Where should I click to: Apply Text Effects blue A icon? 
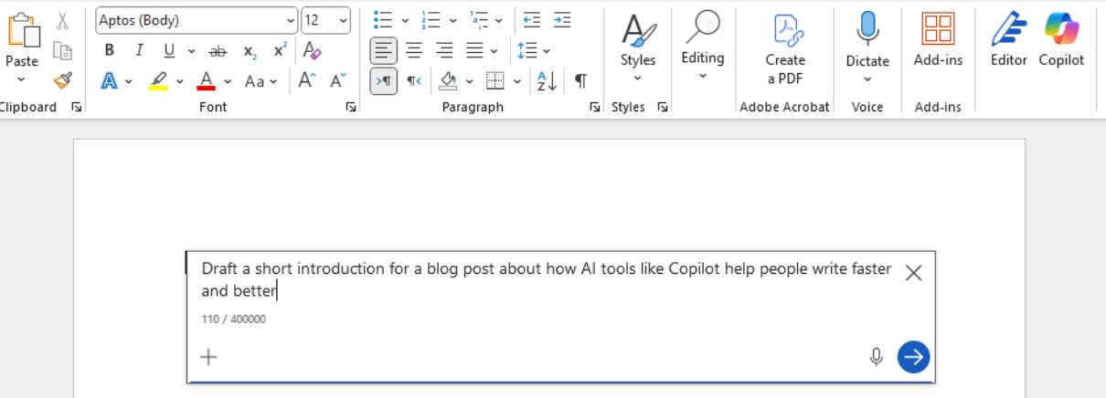point(109,81)
